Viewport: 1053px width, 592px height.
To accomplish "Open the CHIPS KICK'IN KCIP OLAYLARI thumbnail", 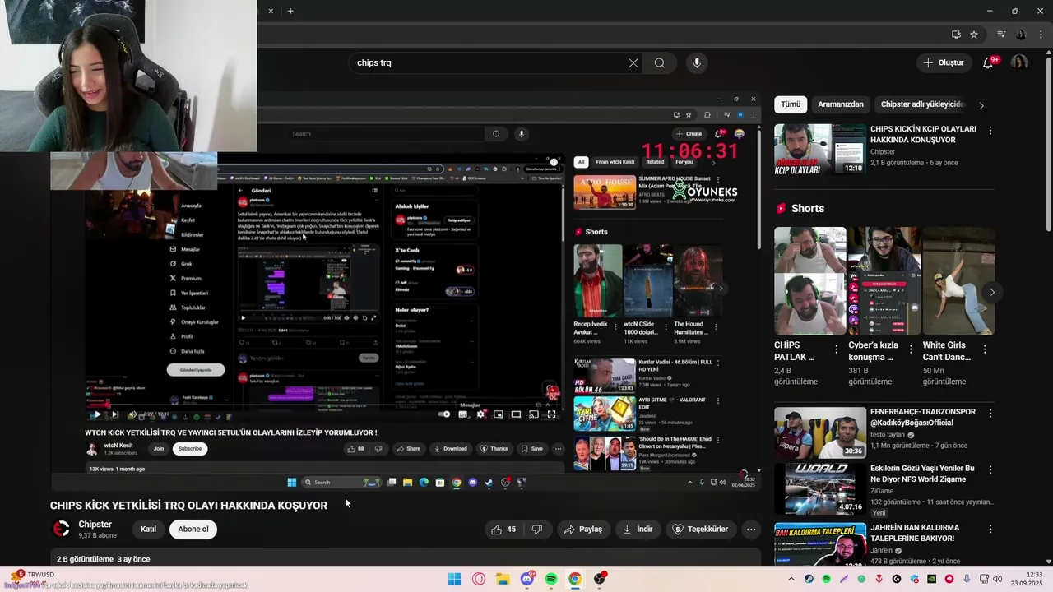I will [820, 149].
